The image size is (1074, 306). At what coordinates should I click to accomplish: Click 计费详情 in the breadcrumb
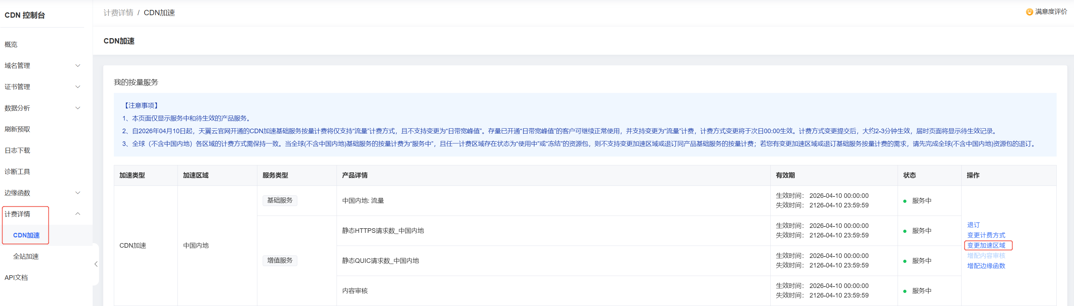tap(118, 13)
